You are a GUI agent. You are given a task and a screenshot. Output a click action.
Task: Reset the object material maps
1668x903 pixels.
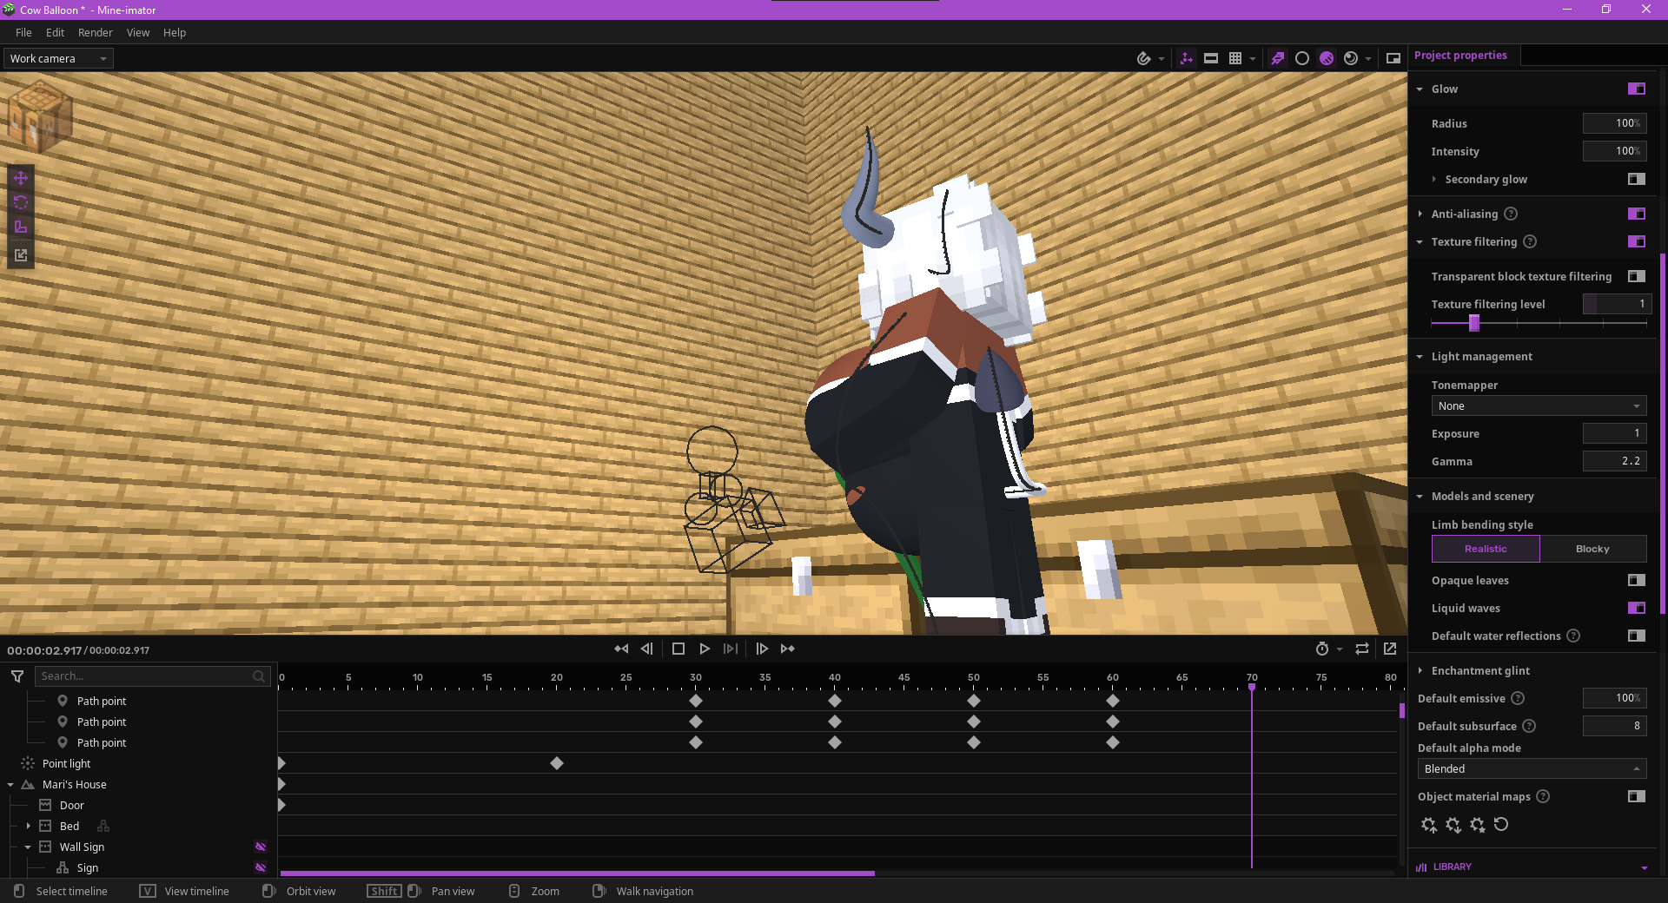1501,825
